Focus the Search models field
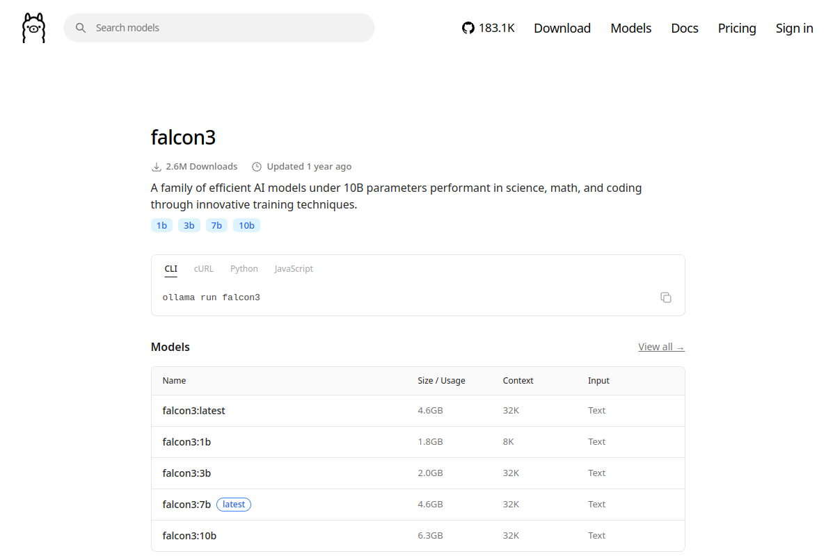Screen dimensions: 835x556 (219, 28)
